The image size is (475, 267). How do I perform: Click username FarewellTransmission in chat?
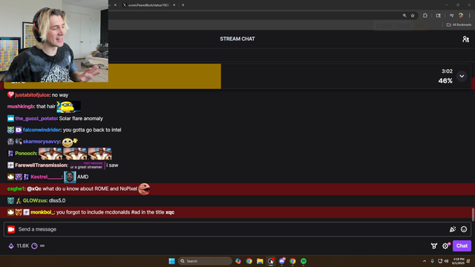point(42,165)
